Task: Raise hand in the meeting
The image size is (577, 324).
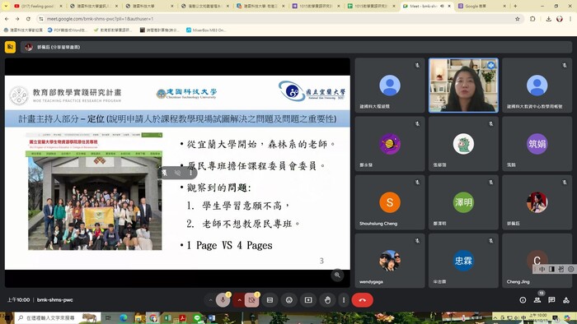Action: (327, 300)
